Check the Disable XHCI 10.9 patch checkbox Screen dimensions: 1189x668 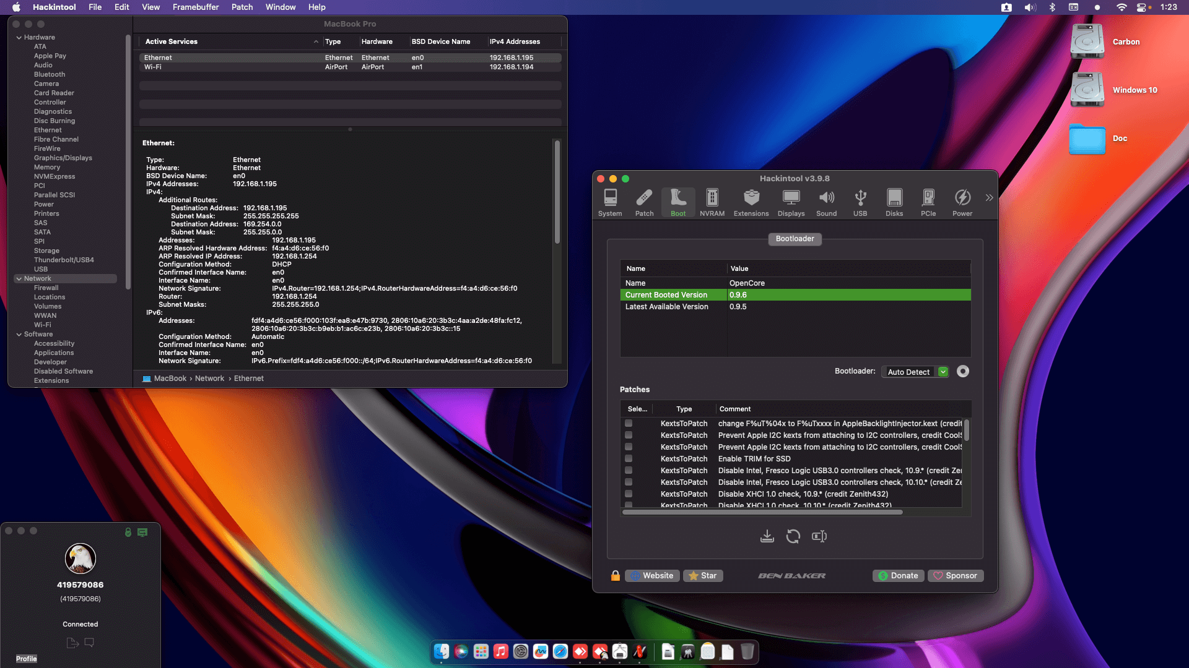629,494
